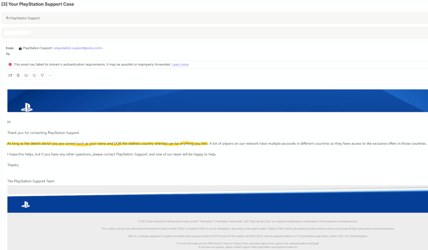Click the "To" field label

[x=8, y=54]
